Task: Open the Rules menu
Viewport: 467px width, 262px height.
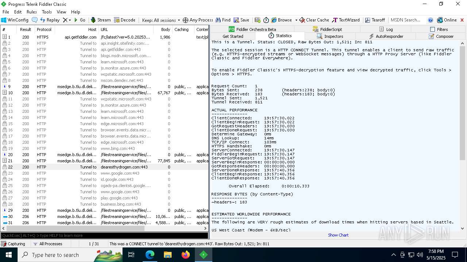Action: coord(32,12)
